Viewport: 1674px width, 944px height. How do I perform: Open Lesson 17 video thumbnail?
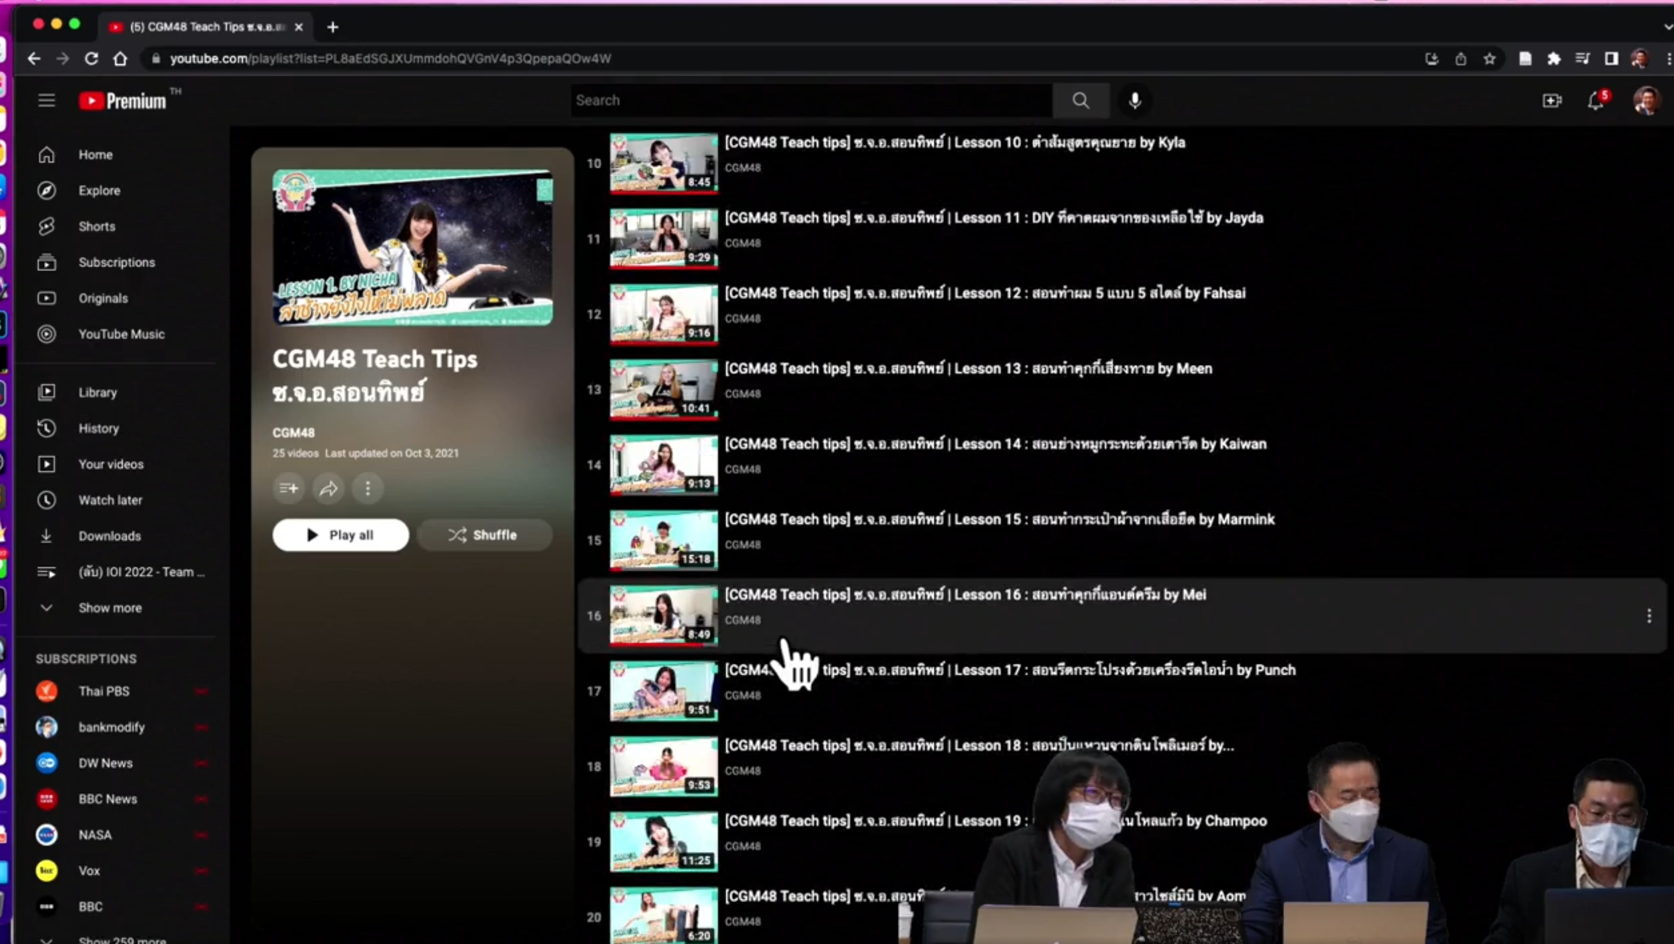point(663,691)
